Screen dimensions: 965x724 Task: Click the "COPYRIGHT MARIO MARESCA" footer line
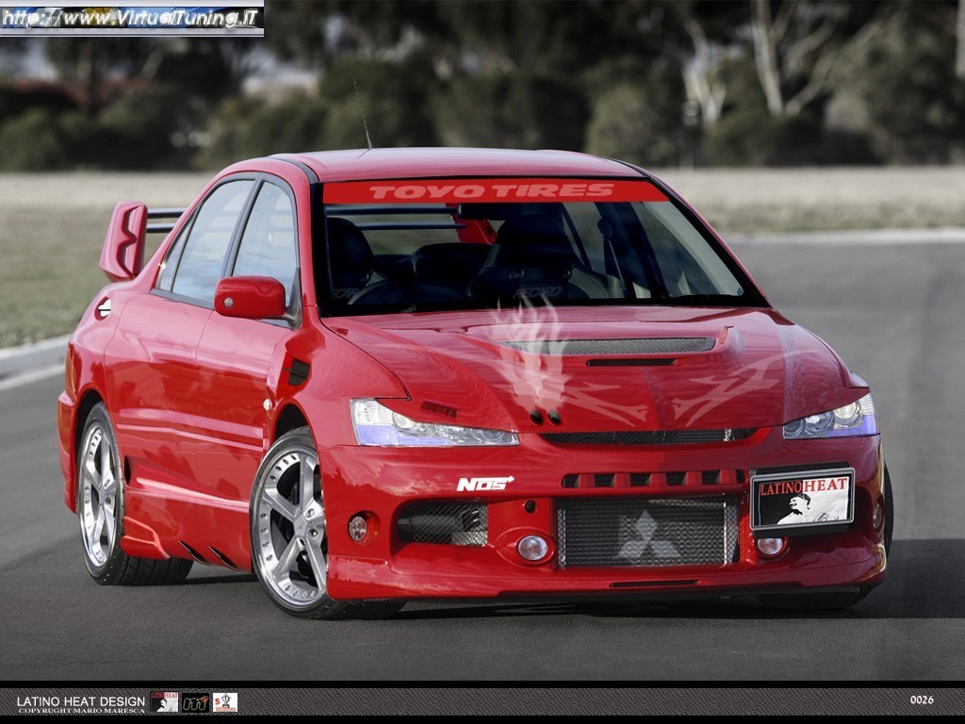pyautogui.click(x=81, y=711)
